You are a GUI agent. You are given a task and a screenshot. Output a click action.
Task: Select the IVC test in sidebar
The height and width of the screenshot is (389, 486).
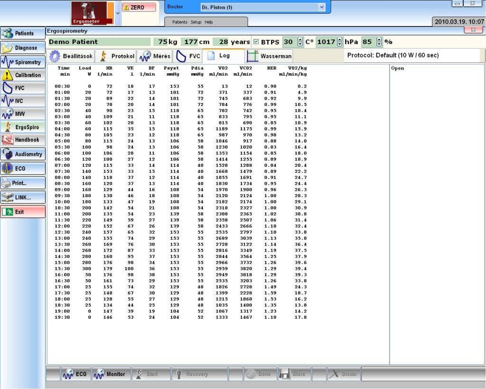pyautogui.click(x=23, y=101)
